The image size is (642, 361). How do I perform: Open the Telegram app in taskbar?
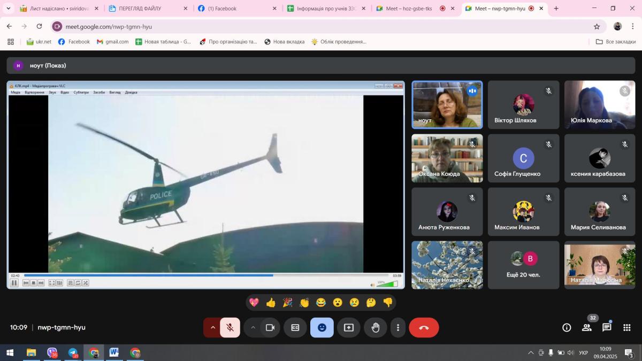coord(73,353)
